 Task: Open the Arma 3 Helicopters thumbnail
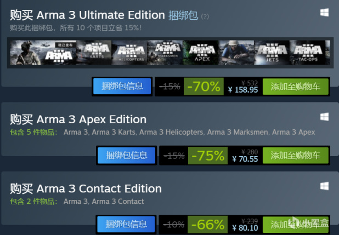point(131,53)
